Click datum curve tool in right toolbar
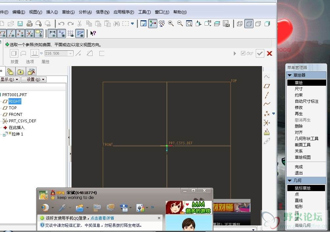Viewport: 330px width, 232px height. click(267, 104)
